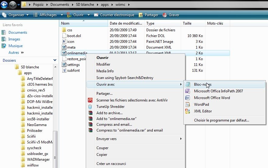Screen dimensions: 268x168
Task: Click the Organiser toolbar icon
Action: [x=4, y=15]
